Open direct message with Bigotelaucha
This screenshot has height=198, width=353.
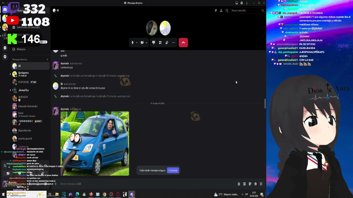(x=30, y=131)
